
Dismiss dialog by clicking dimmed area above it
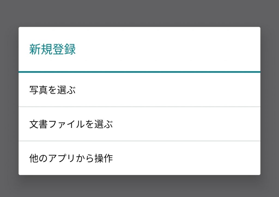(139, 13)
